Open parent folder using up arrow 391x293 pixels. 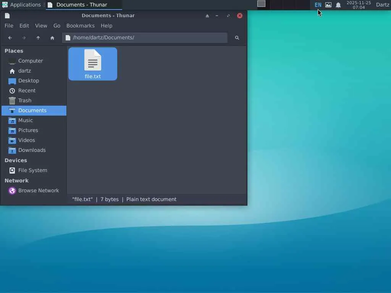point(38,38)
